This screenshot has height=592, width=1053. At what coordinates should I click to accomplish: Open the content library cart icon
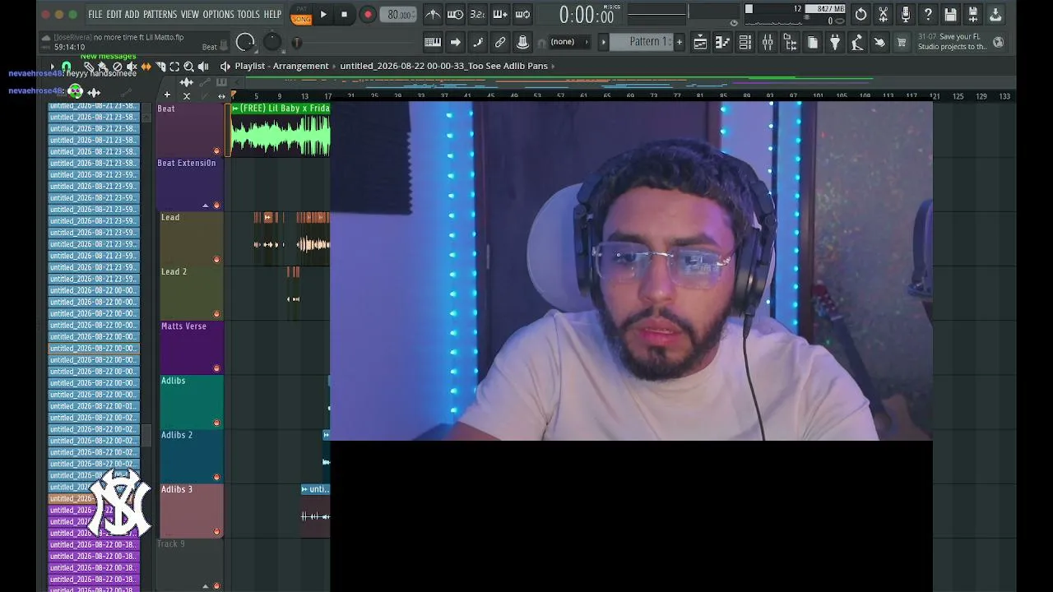(x=902, y=42)
